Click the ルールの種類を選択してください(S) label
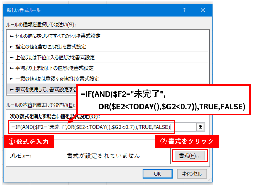254x186 pixels. point(41,25)
